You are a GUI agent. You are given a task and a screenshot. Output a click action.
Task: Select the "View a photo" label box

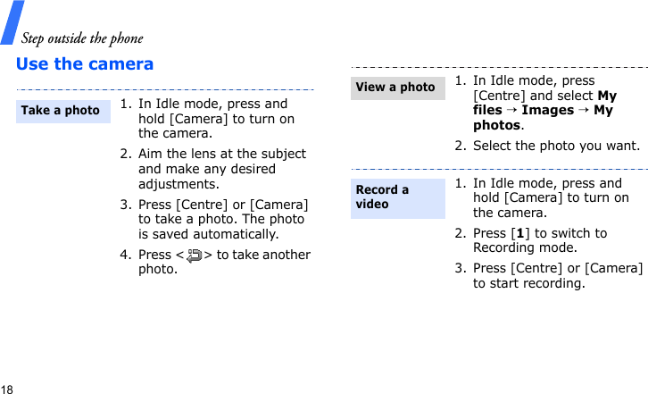tap(396, 88)
